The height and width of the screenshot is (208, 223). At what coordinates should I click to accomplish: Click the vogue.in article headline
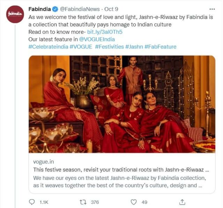(x=121, y=170)
